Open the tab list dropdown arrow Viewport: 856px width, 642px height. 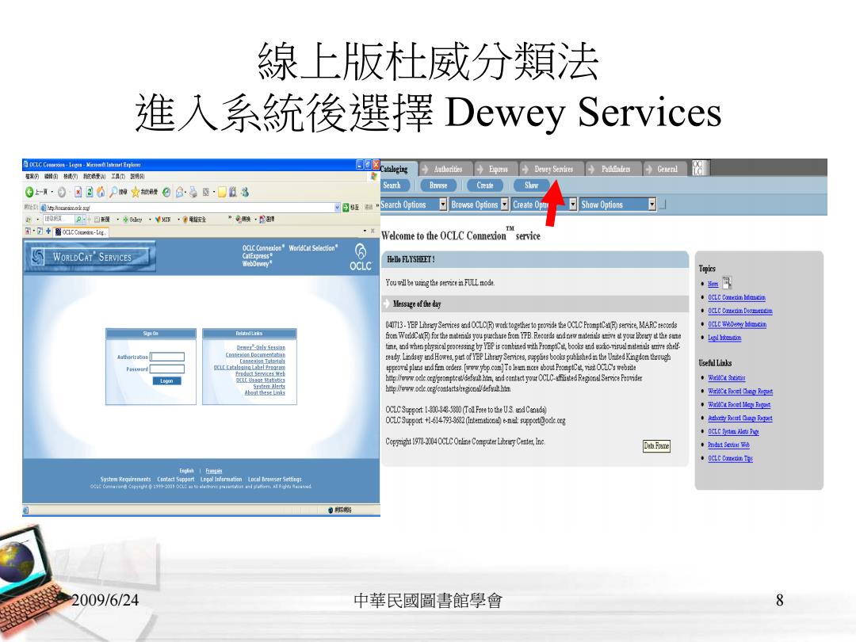[365, 231]
